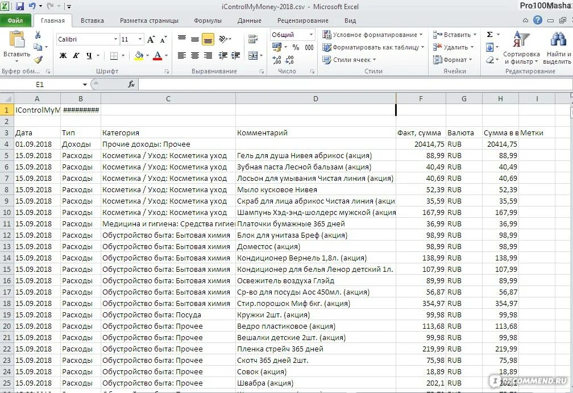Click the Decrease Decimal icon
The width and height of the screenshot is (573, 393).
point(289,60)
